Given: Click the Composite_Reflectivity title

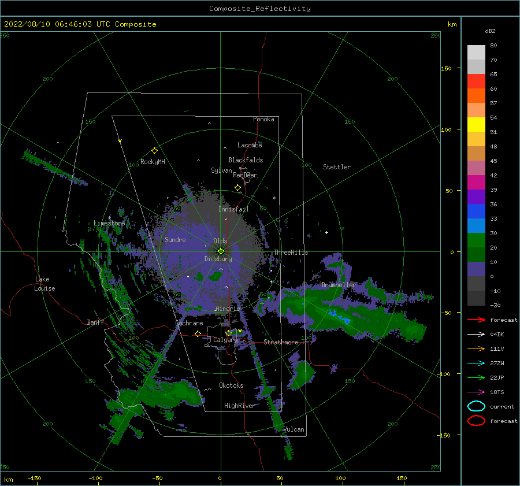Looking at the screenshot, I should click(x=260, y=9).
